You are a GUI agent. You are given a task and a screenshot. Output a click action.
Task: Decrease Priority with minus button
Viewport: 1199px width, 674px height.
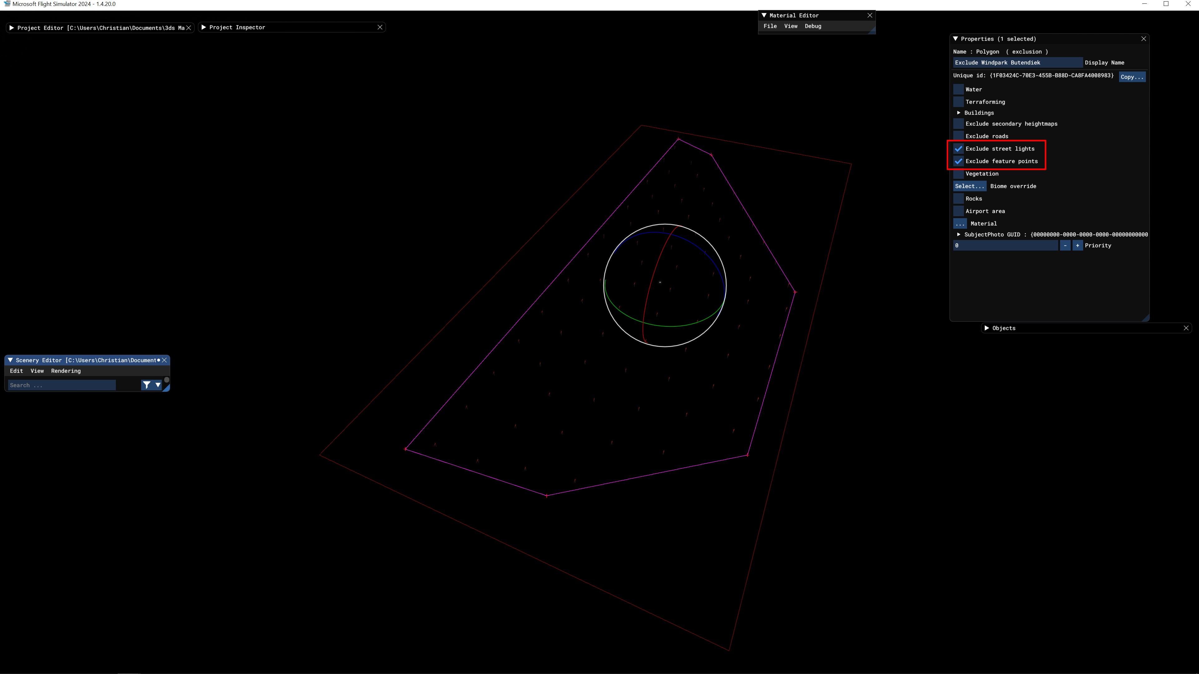coord(1065,246)
